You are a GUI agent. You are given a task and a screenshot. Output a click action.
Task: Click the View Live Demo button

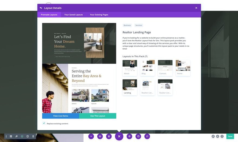(61, 116)
